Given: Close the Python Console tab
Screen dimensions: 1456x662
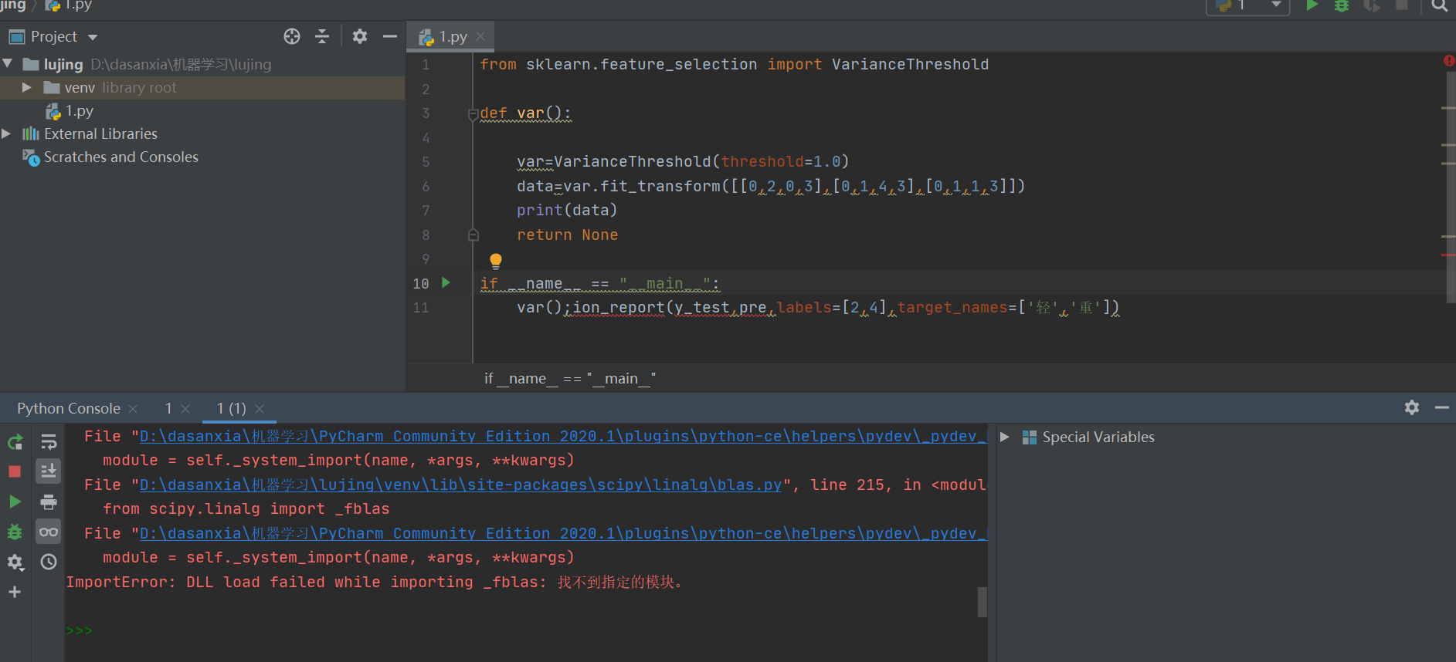Looking at the screenshot, I should (133, 408).
